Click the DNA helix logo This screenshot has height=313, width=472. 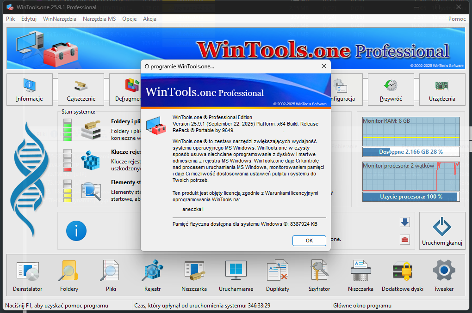pos(29,179)
